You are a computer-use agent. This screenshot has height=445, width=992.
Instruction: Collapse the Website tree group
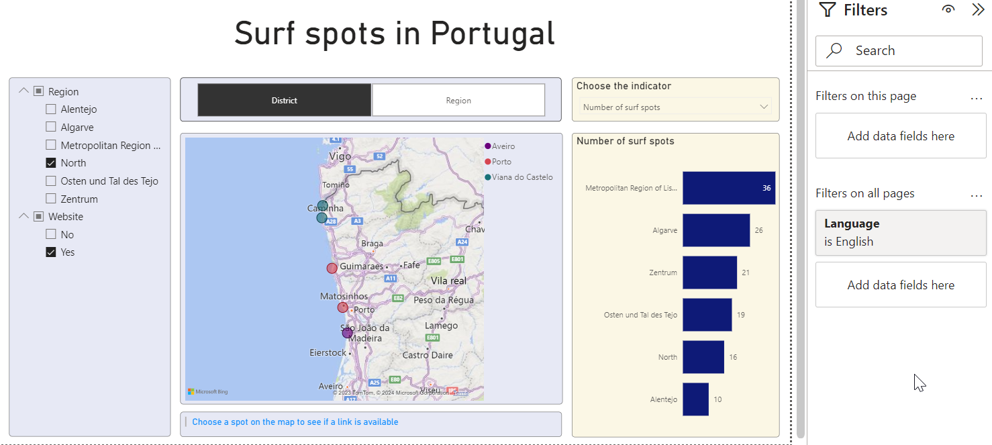point(24,216)
